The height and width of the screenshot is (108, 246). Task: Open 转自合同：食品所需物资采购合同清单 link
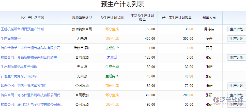click(29, 57)
